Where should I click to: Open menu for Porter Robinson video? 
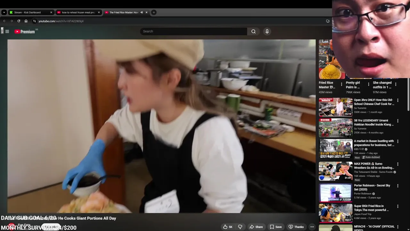click(398, 186)
